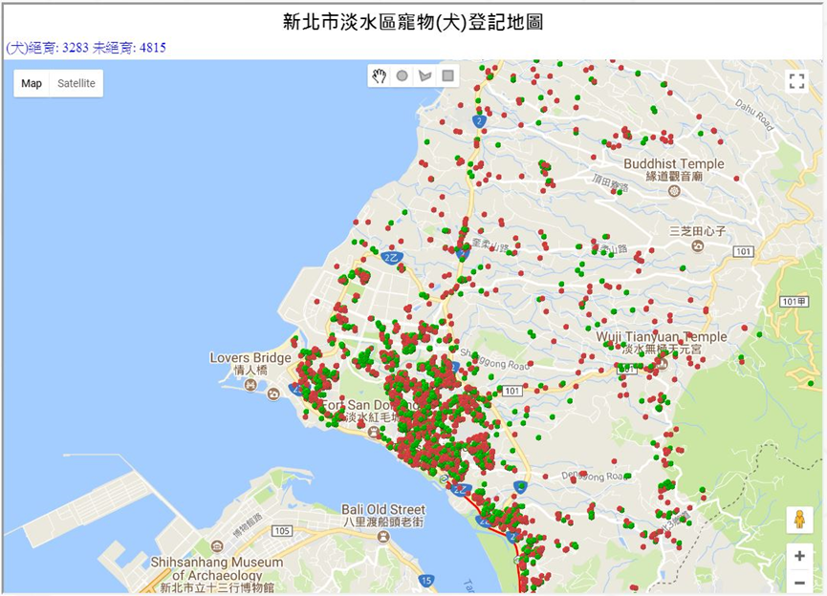Click the 緣道觀音廟 label
The image size is (827, 596).
click(674, 177)
